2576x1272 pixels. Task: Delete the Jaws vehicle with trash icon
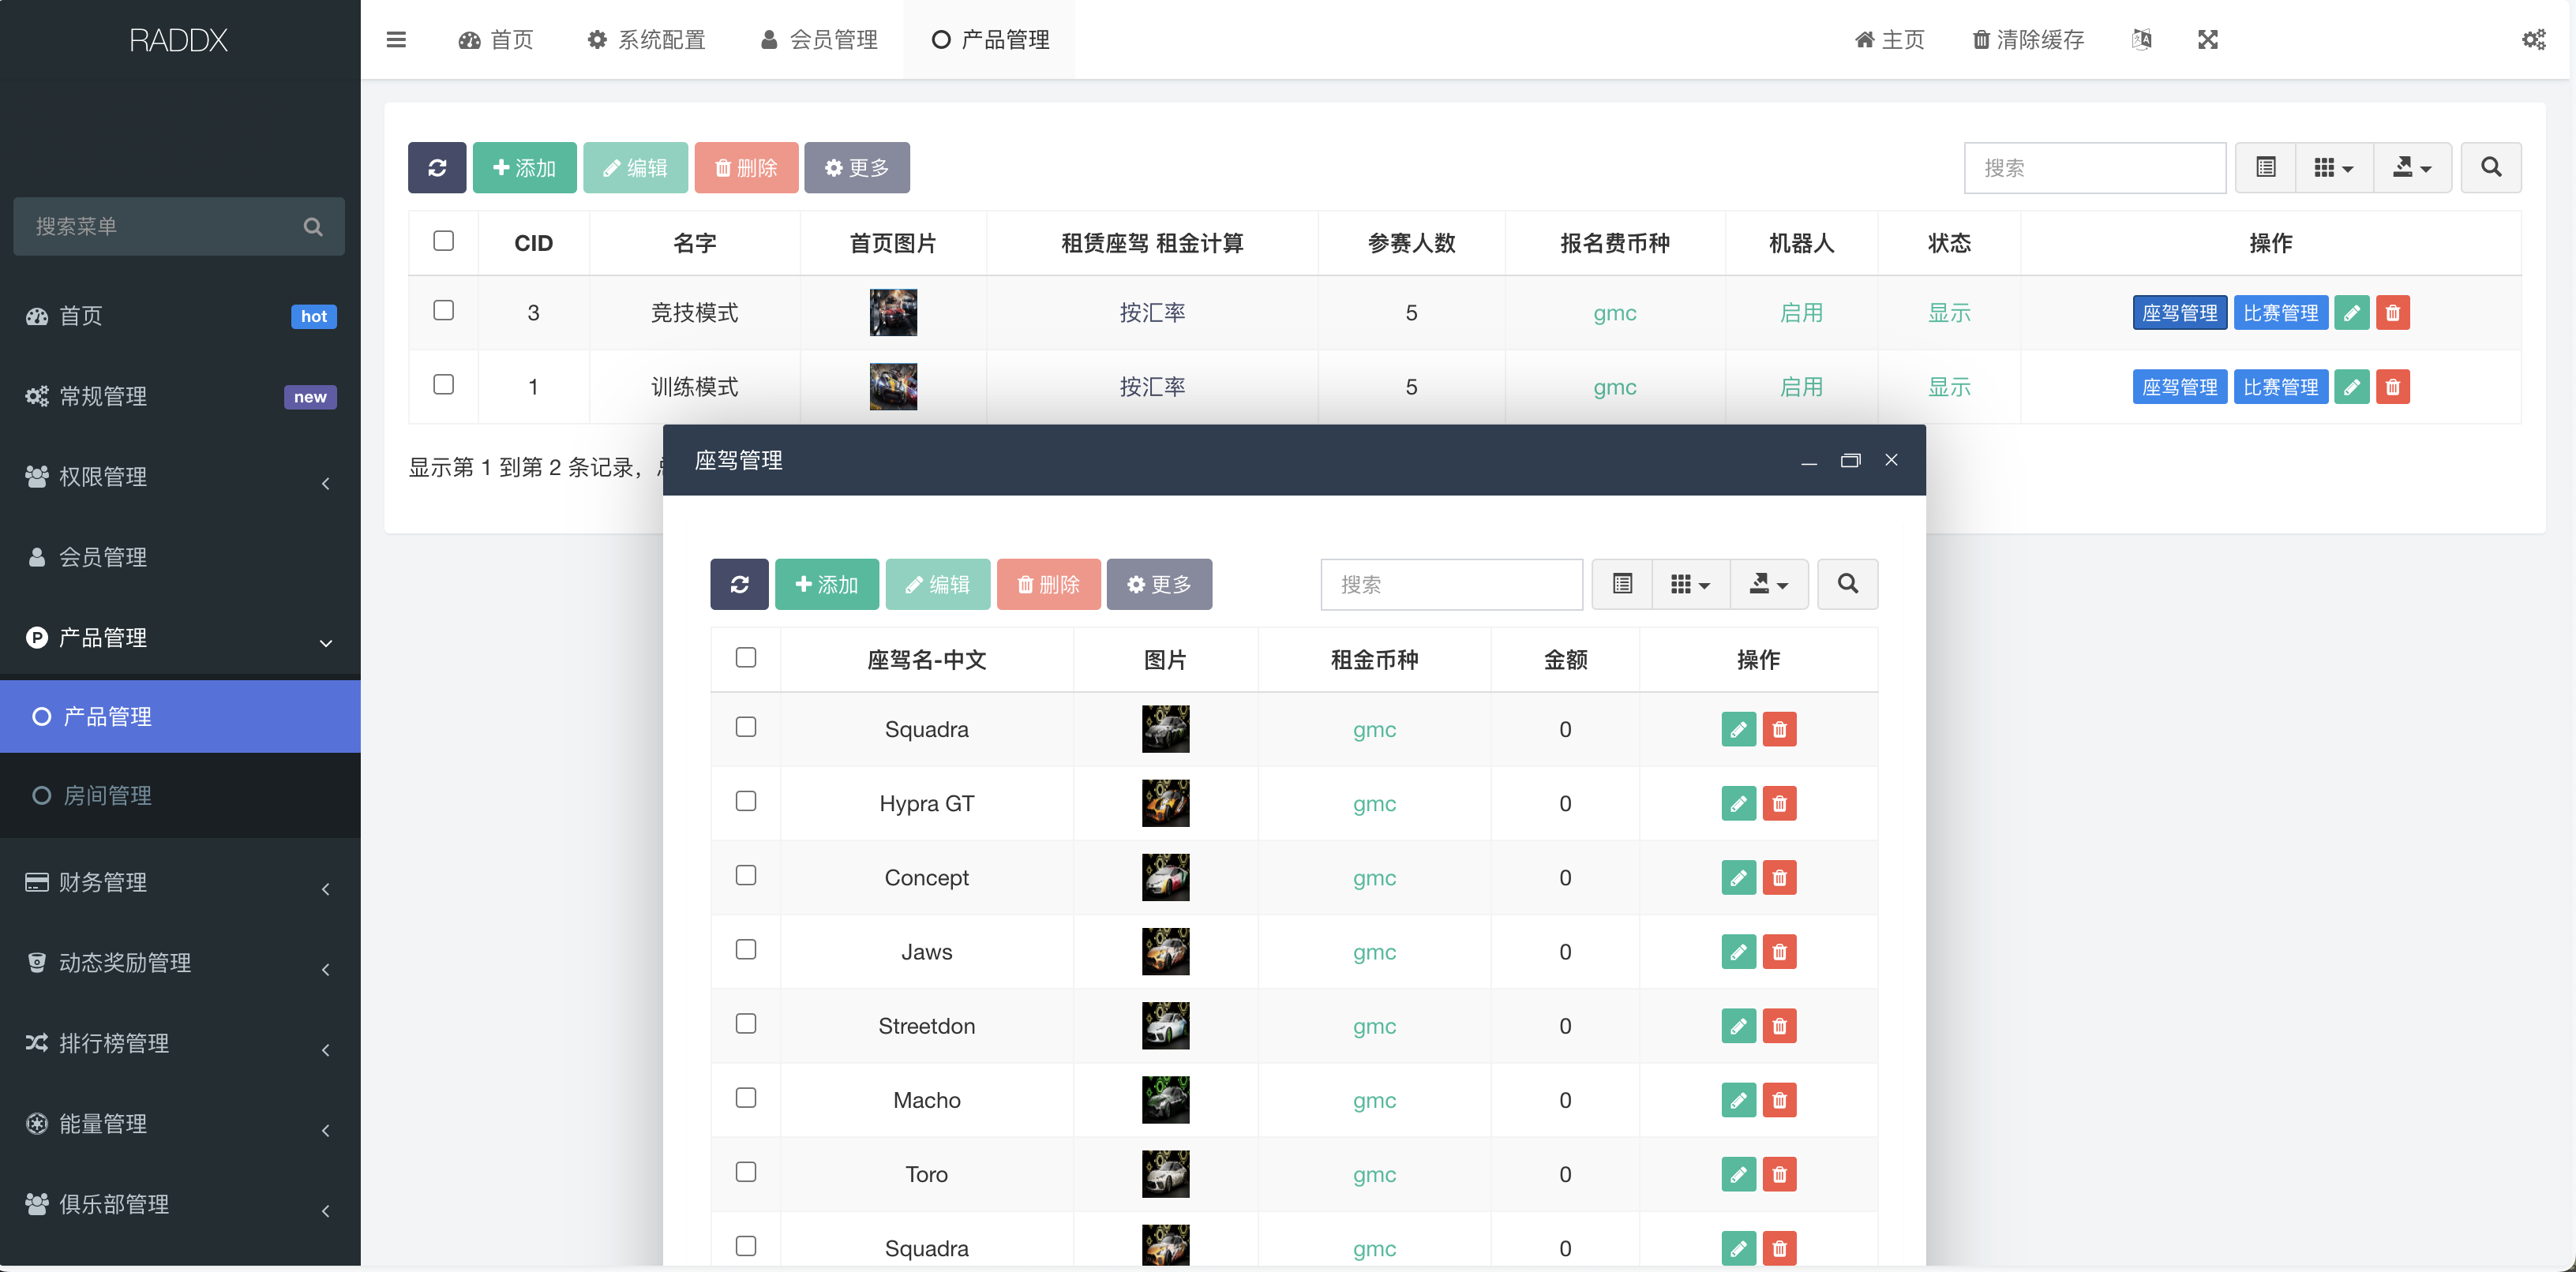click(x=1779, y=952)
